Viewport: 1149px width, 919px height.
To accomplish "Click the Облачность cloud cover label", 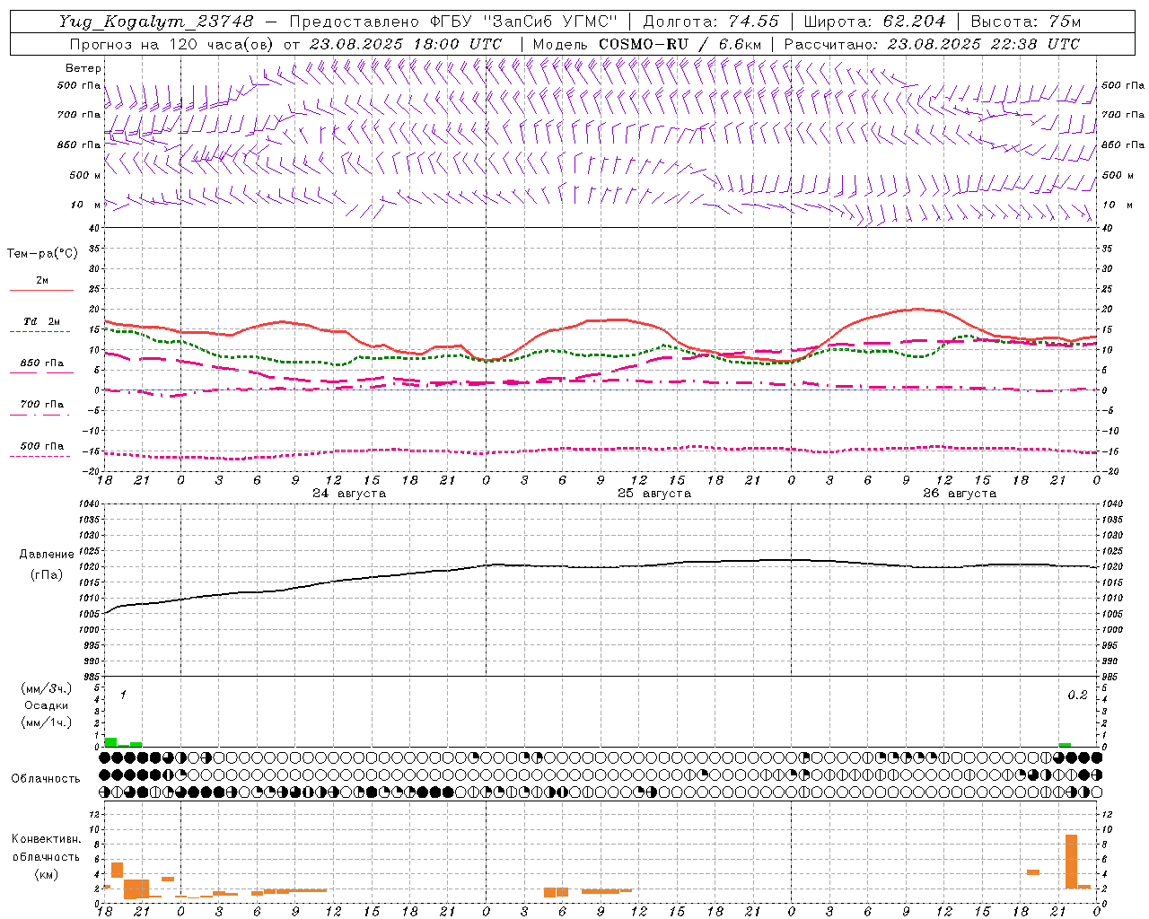I will (46, 779).
